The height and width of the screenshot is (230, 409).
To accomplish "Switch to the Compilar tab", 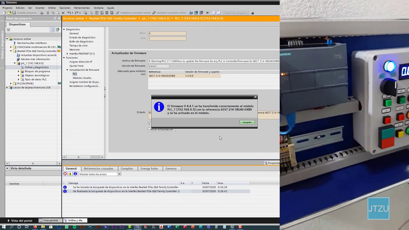I will 127,168.
